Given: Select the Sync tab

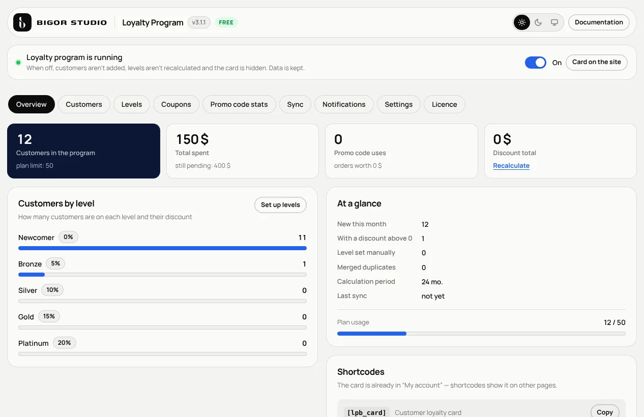Looking at the screenshot, I should click(295, 104).
